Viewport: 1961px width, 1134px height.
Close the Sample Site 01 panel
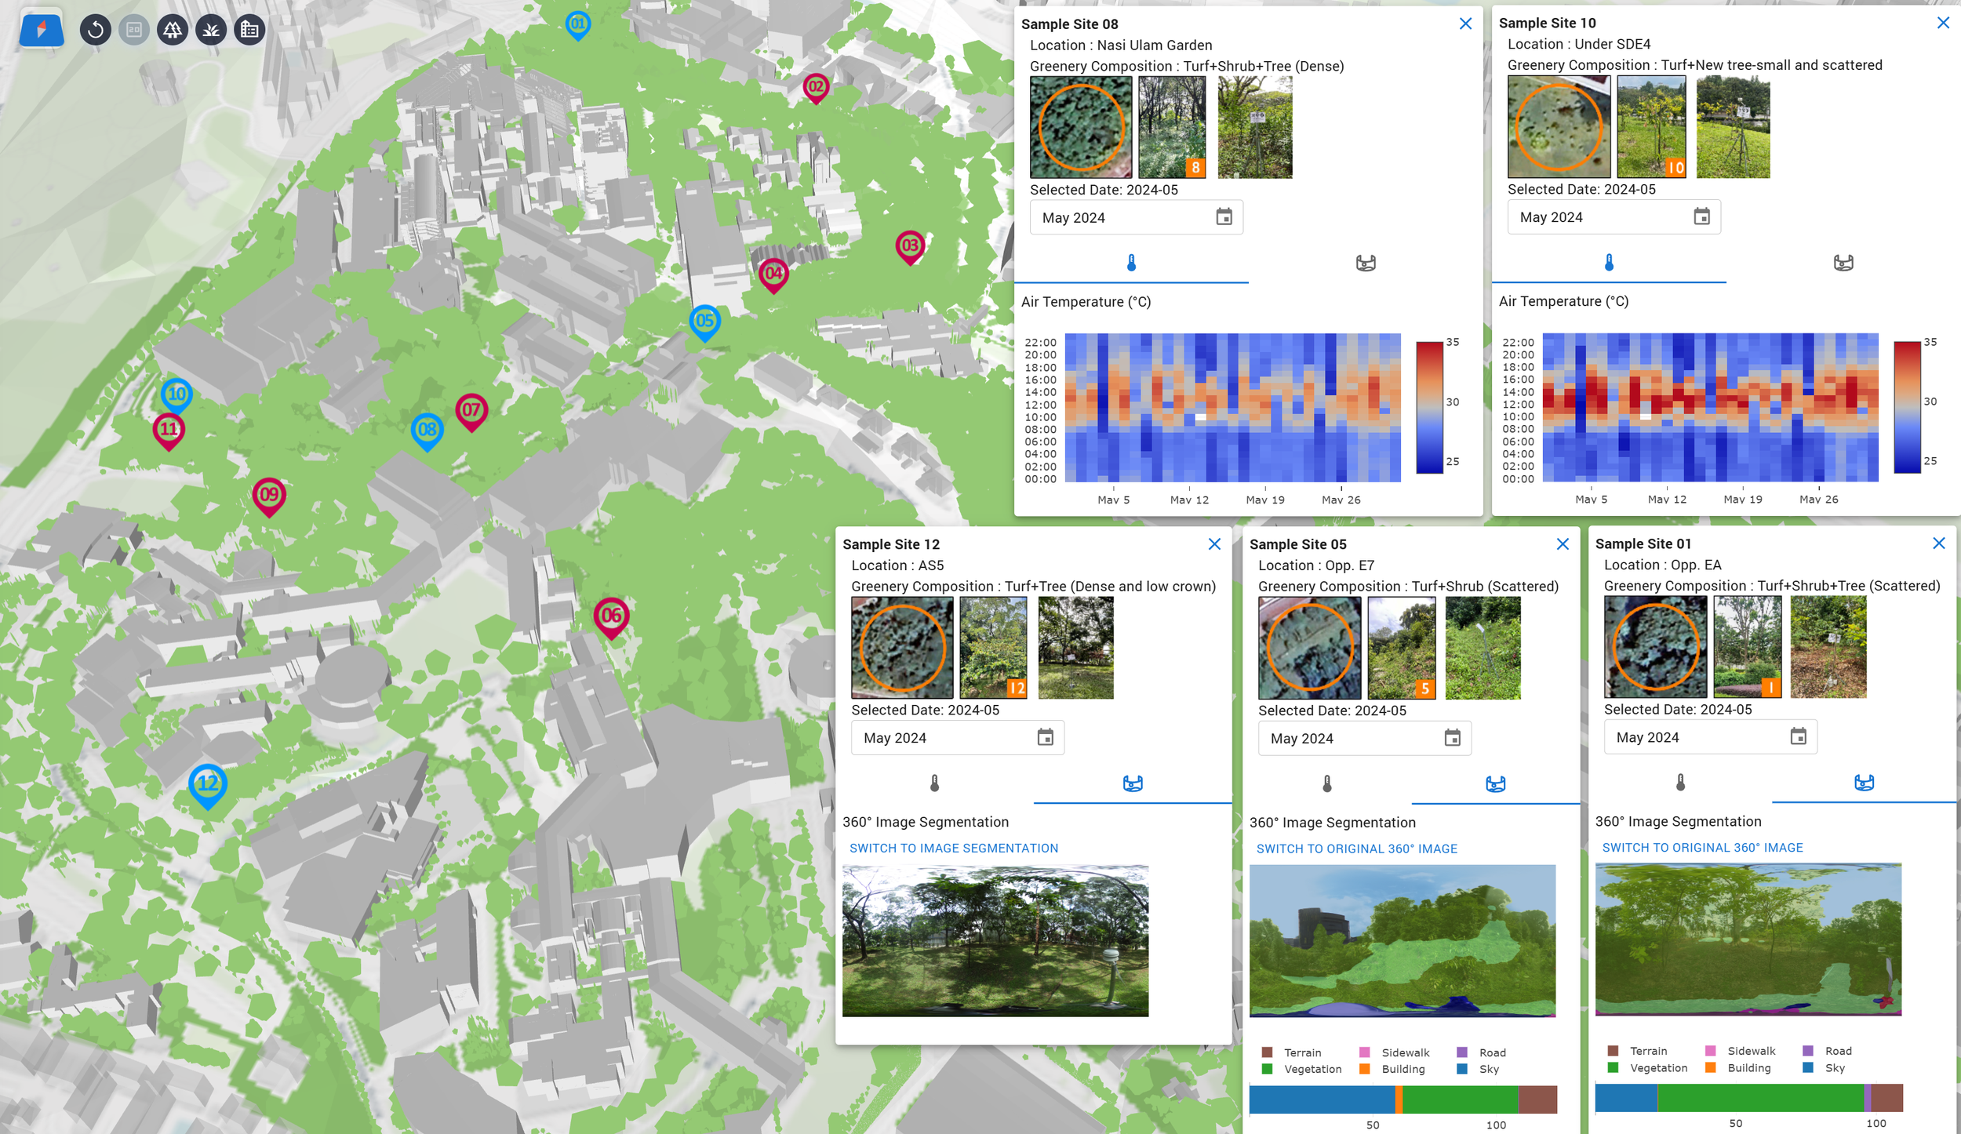click(x=1938, y=543)
